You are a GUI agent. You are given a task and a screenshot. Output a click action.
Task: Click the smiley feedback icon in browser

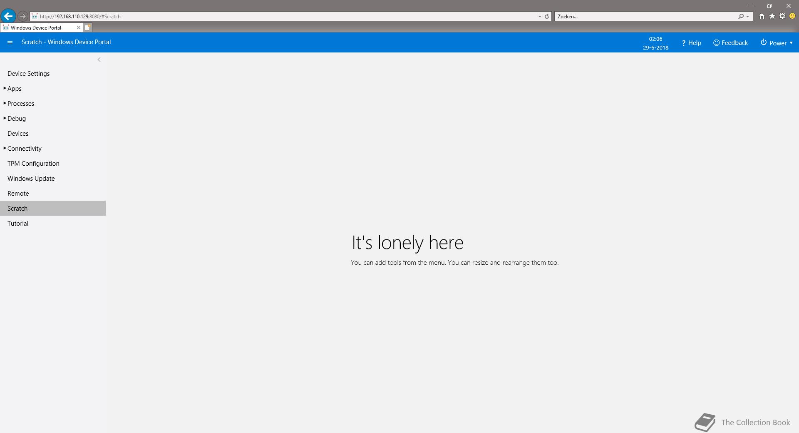tap(792, 16)
